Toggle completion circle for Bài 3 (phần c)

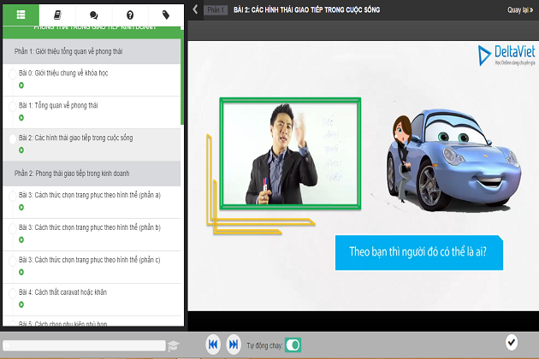pos(12,261)
